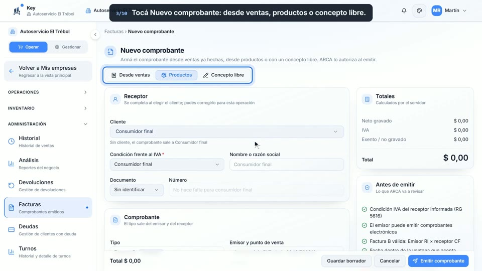This screenshot has width=482, height=271.
Task: Open Análisis reports
Action: (x=48, y=164)
